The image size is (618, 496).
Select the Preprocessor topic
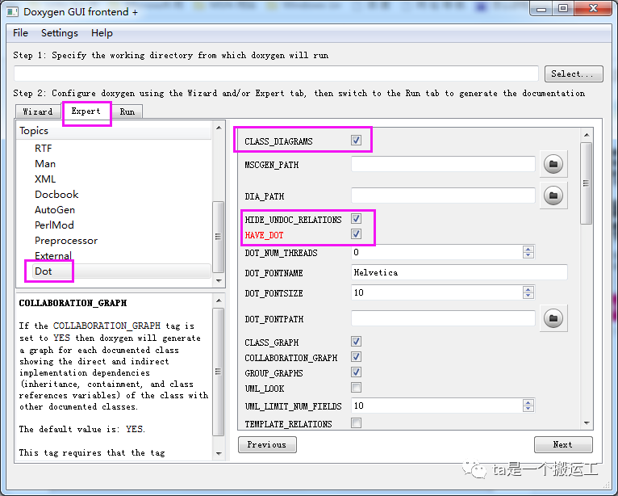pos(66,241)
